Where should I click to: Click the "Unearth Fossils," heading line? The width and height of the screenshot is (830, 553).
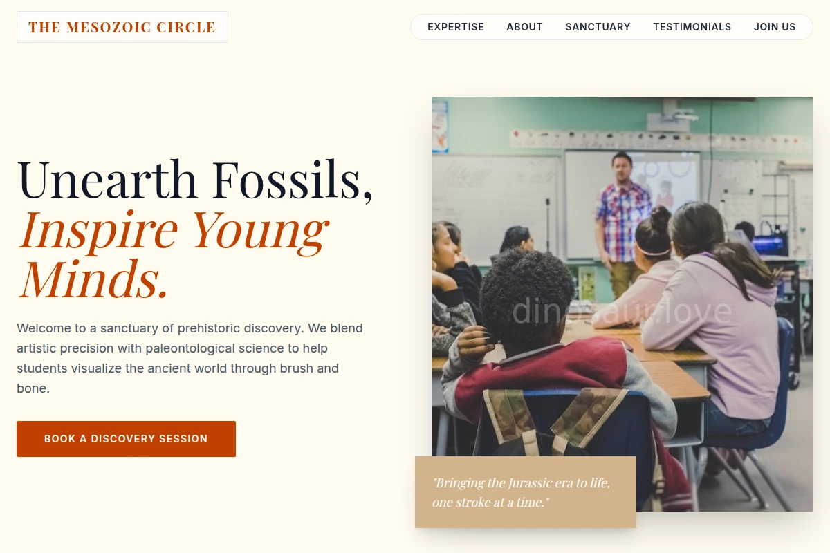(195, 180)
